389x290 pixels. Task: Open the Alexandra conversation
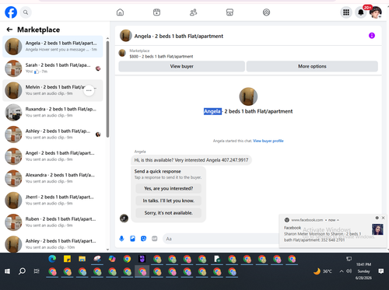[53, 178]
